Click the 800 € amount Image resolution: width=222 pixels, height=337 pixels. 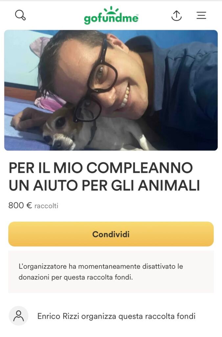click(x=20, y=205)
